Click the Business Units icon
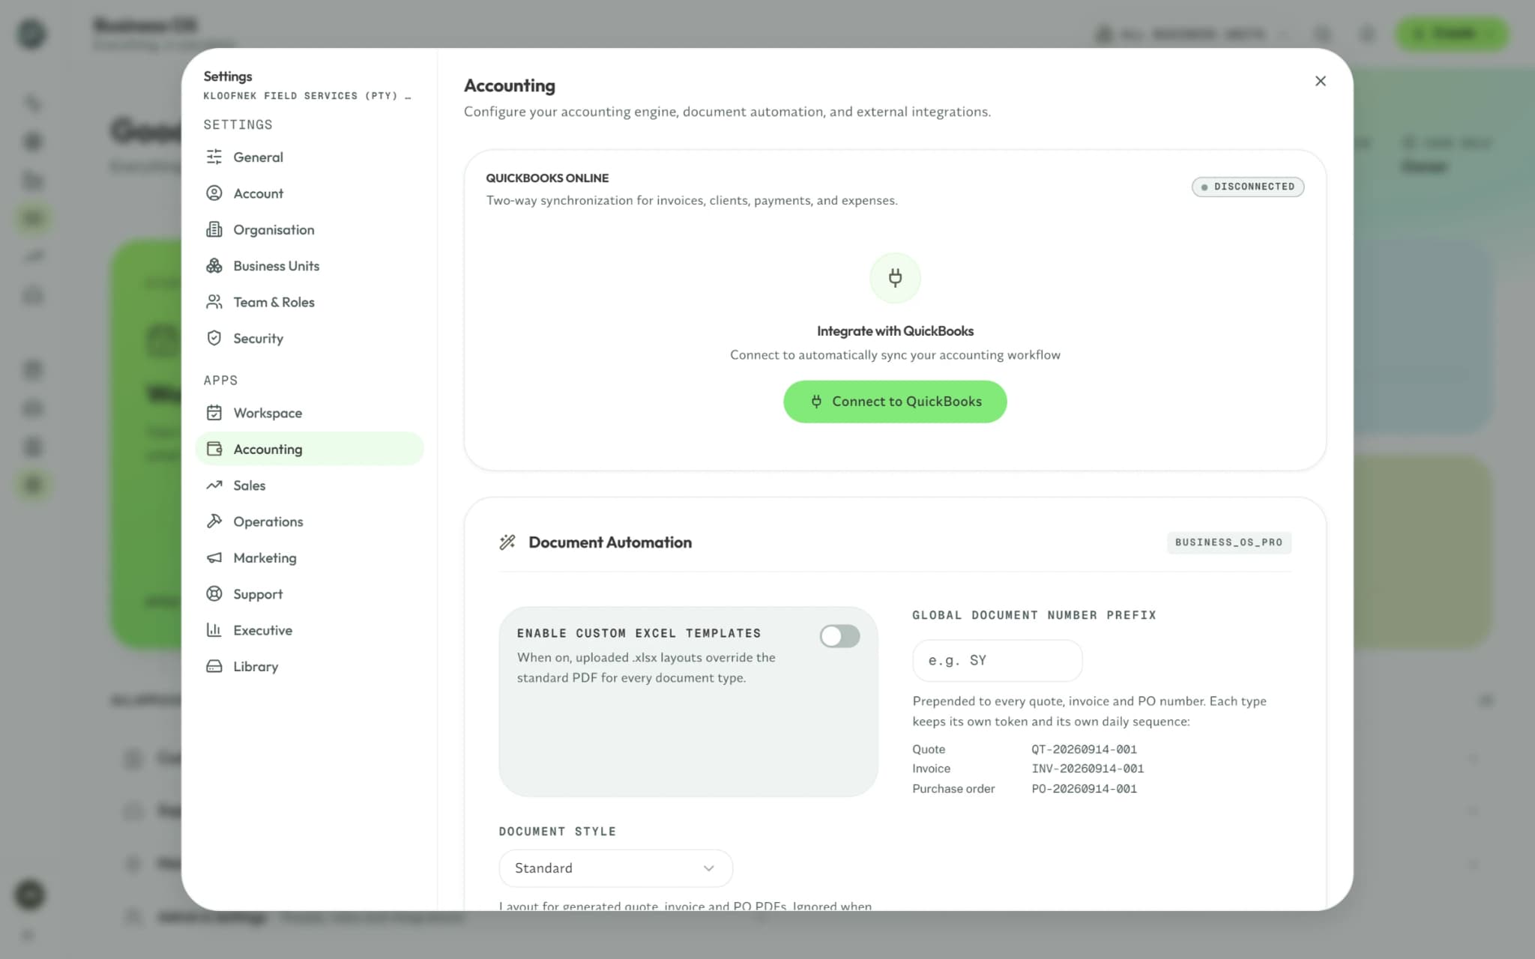The height and width of the screenshot is (959, 1535). (x=214, y=266)
